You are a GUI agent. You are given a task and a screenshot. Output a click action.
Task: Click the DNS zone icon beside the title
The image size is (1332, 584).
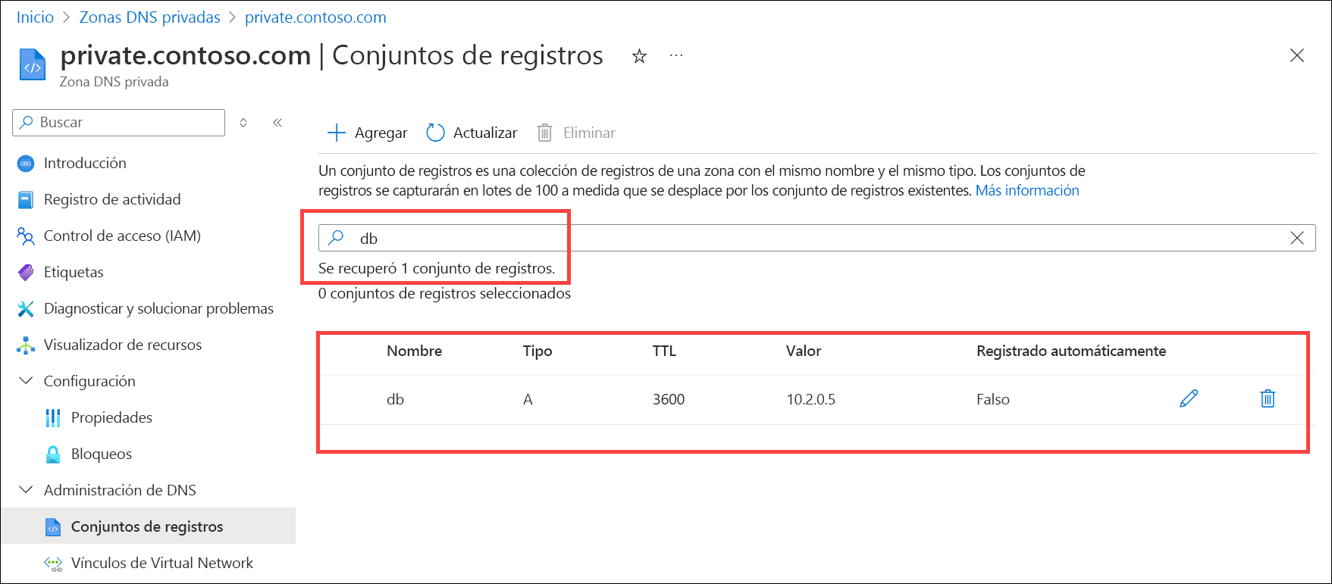click(33, 64)
